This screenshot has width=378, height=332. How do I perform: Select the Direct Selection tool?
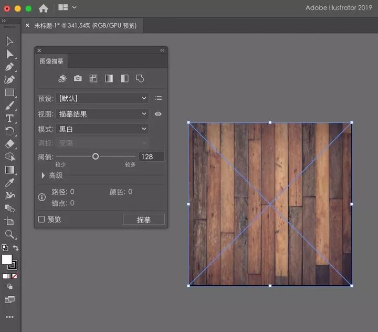[x=9, y=54]
